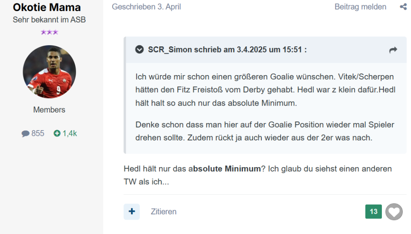Jump to the original post via the quote arrow
This screenshot has width=411, height=234.
pos(393,50)
